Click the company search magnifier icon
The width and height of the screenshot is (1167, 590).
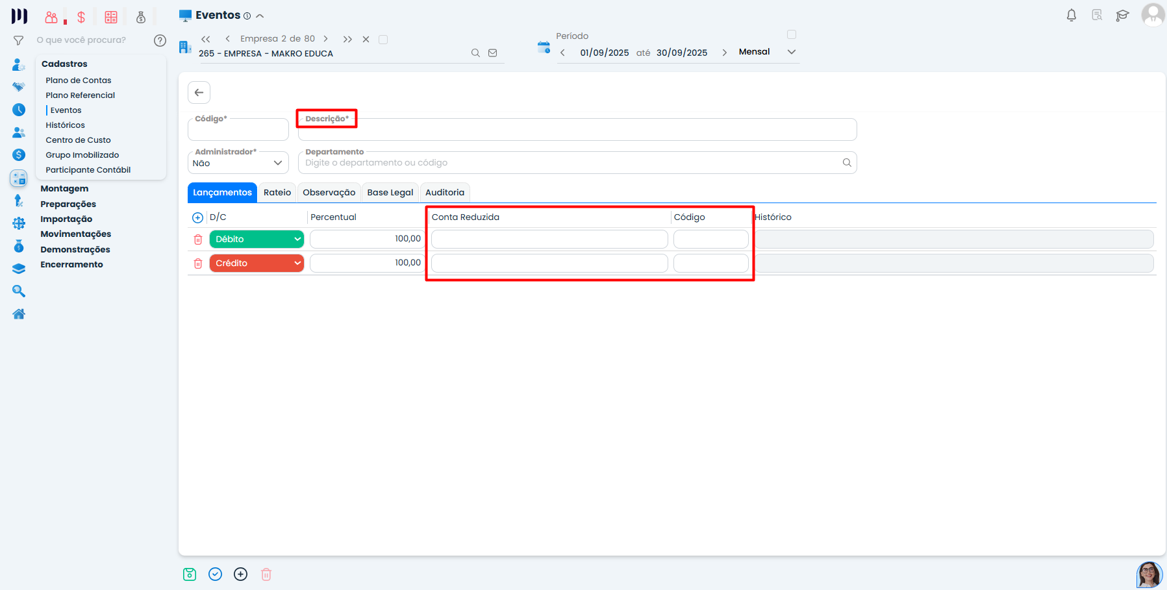click(x=475, y=53)
